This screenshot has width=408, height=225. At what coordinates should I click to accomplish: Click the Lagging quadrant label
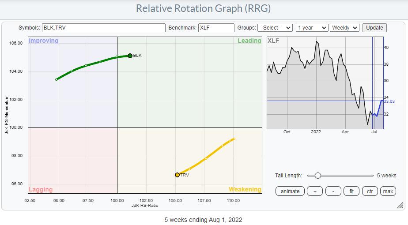41,189
